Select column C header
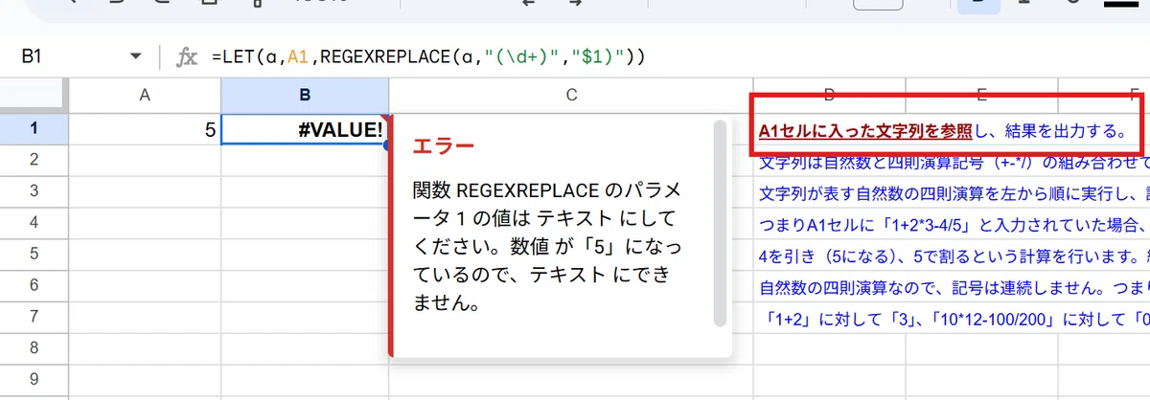This screenshot has height=400, width=1150. (x=571, y=95)
